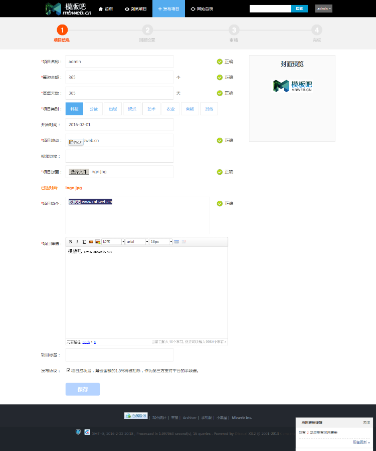376x451 pixels.
Task: Toggle the 发布协议 agreement checkbox
Action: 68,370
